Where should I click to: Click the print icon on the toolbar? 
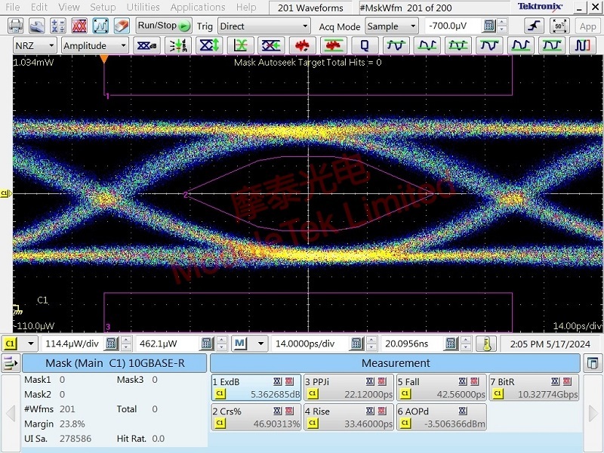click(15, 25)
